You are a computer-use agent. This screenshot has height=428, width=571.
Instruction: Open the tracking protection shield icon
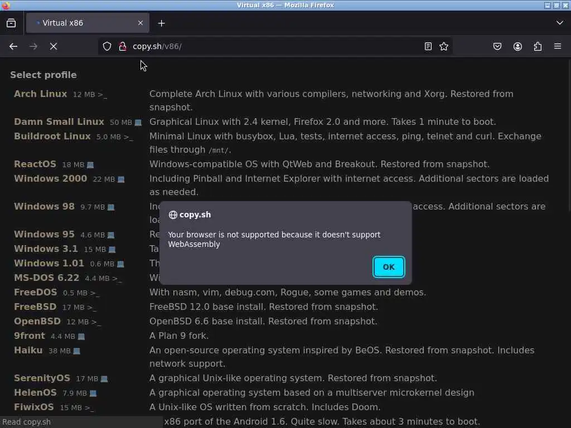(107, 46)
